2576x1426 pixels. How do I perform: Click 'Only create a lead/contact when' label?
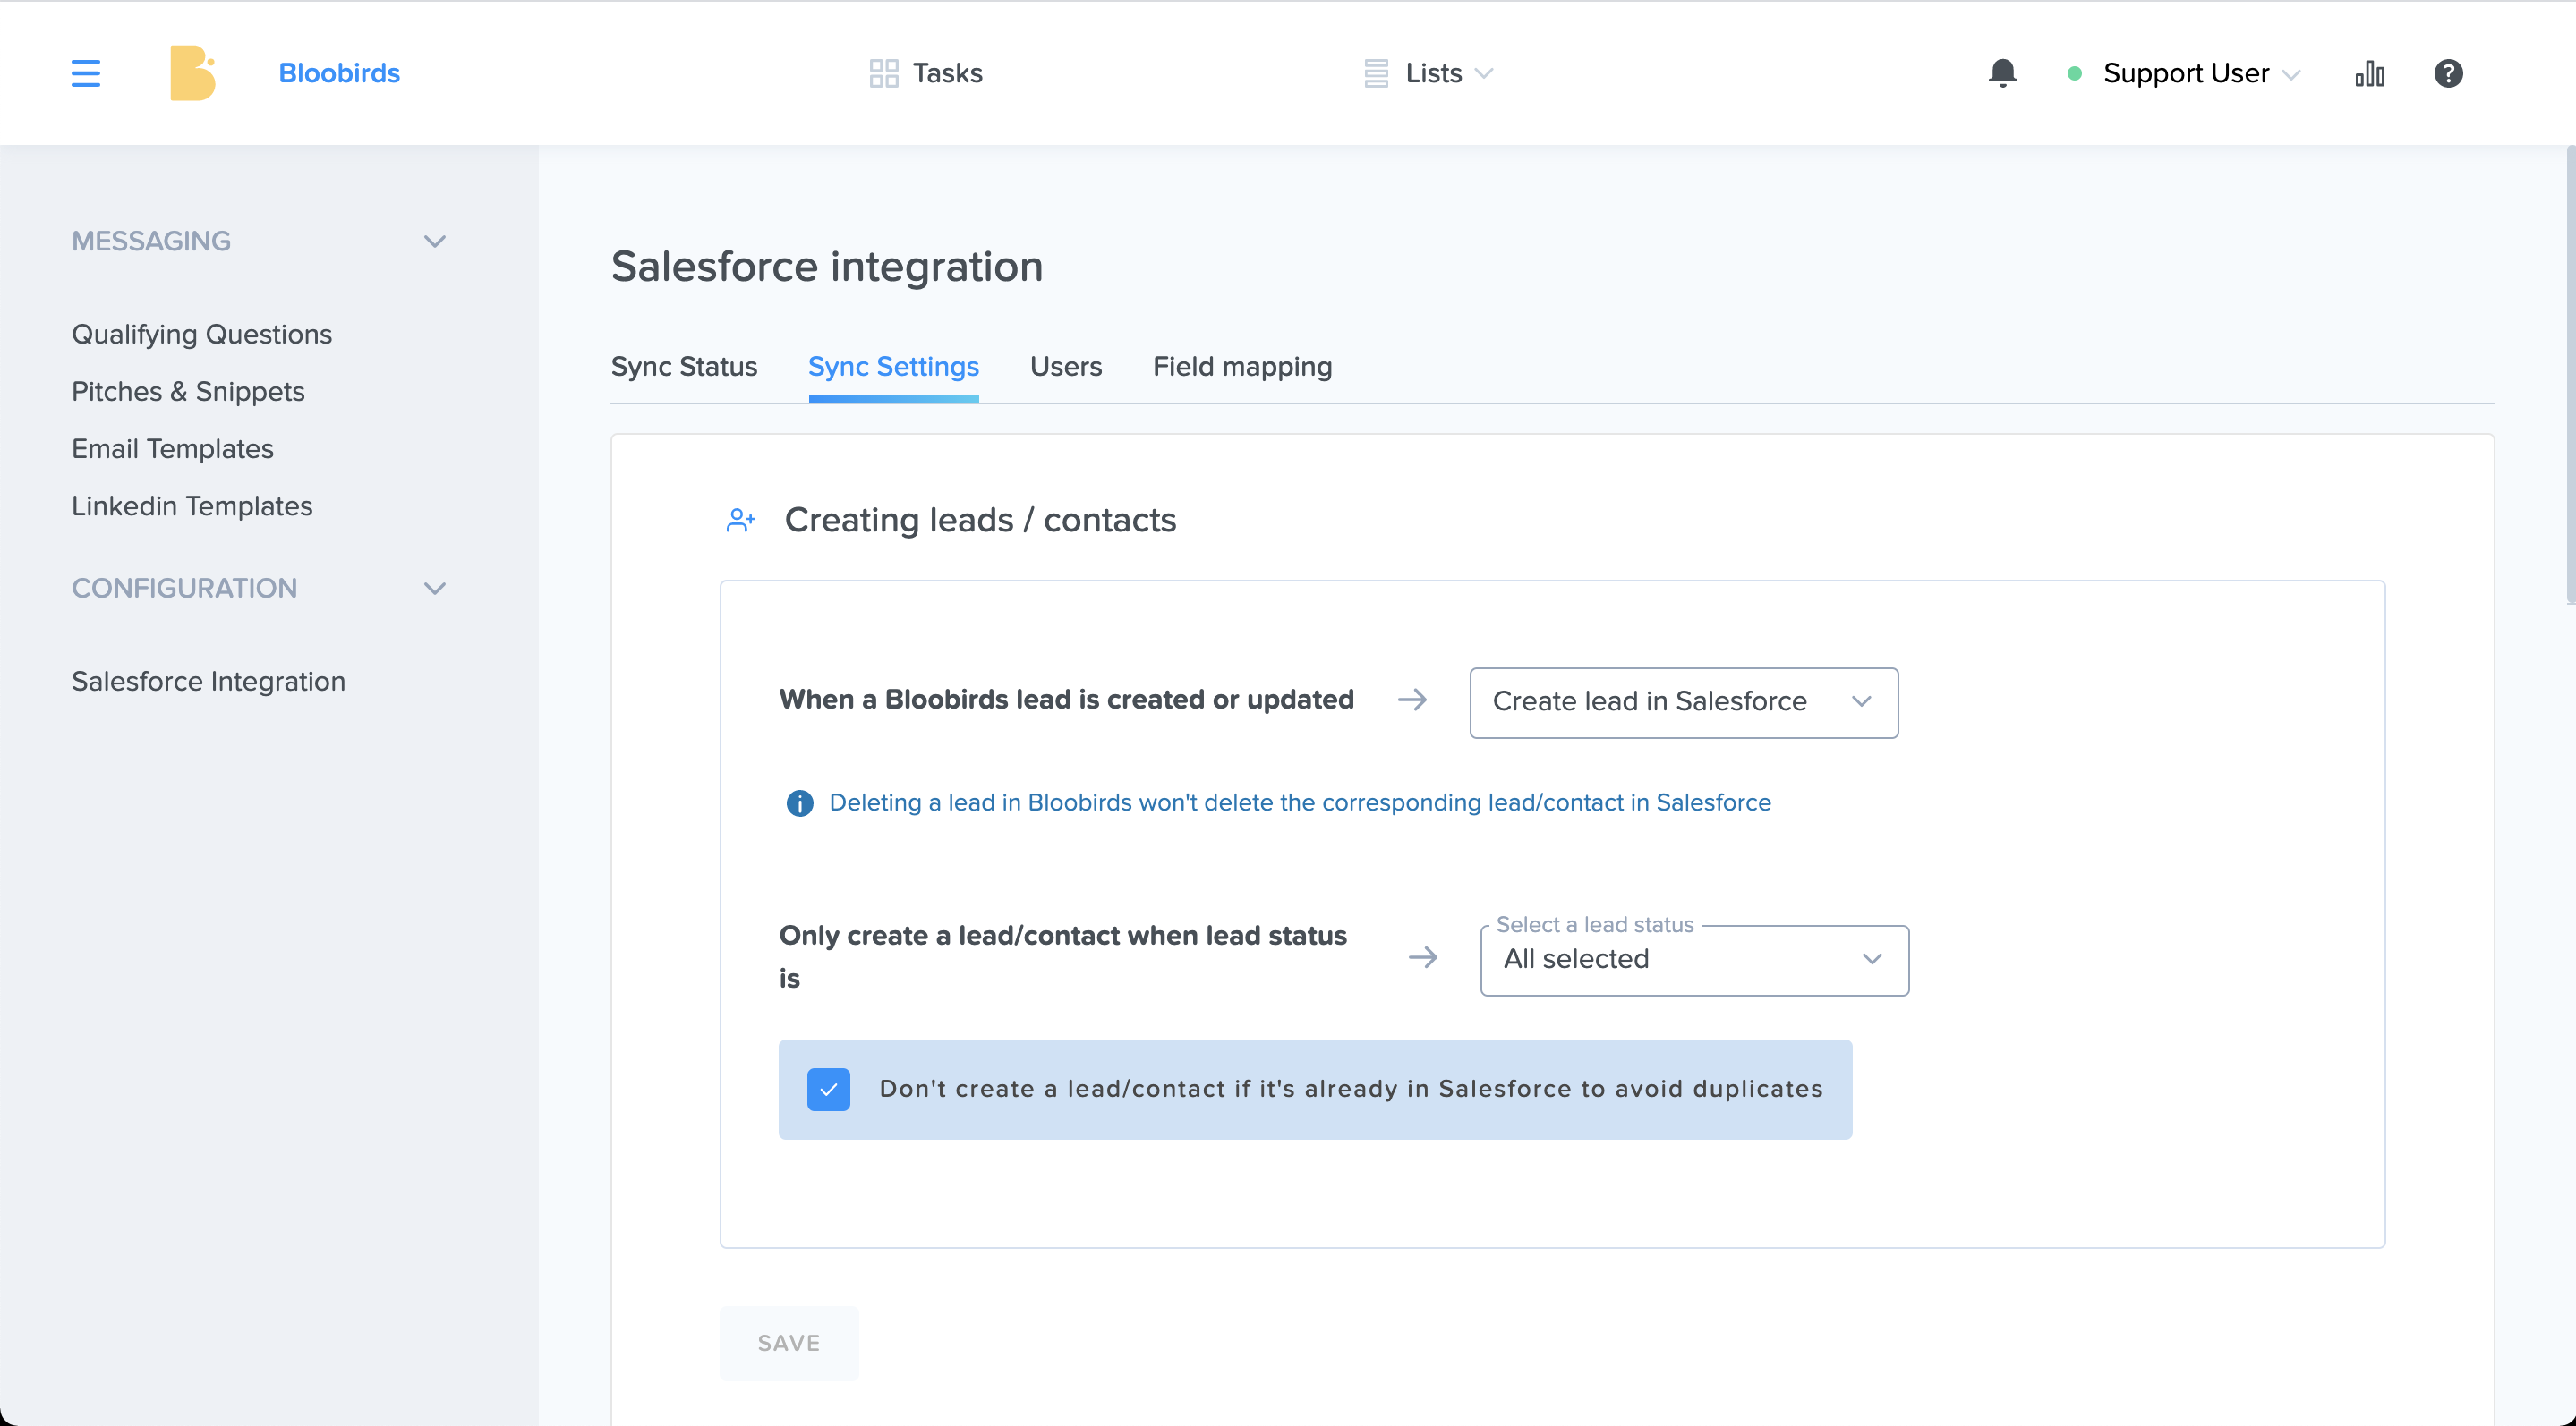[1063, 956]
